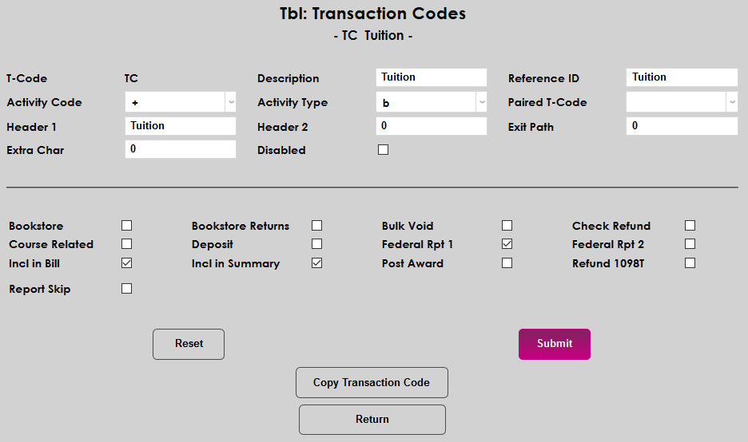Screen dimensions: 748x442
Task: Tick the Bookstore Returns checkbox
Action: point(316,226)
